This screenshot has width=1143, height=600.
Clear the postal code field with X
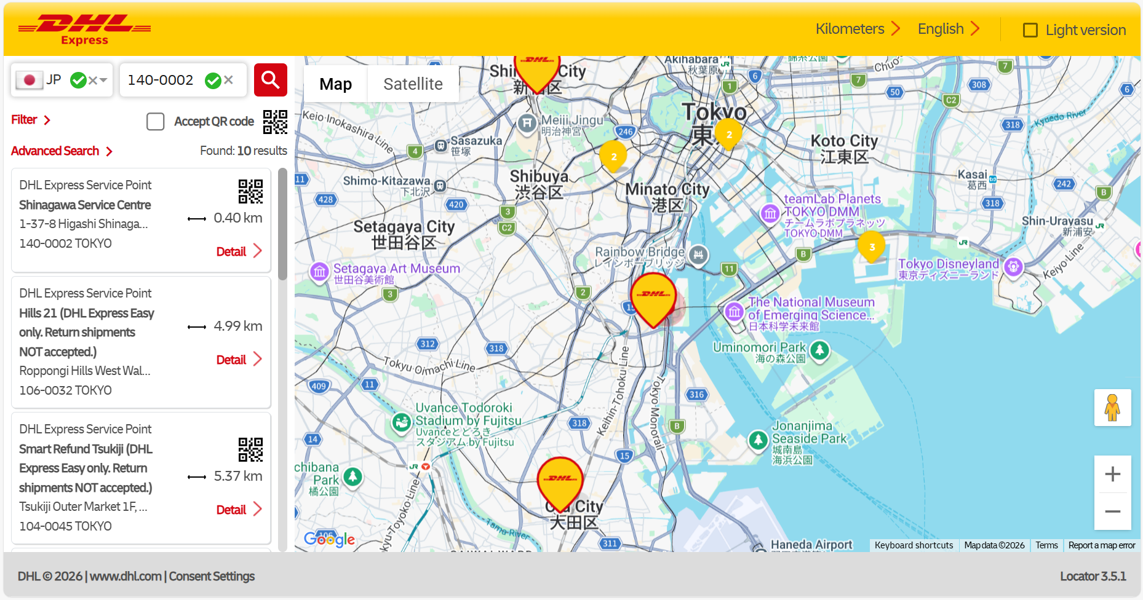(229, 80)
